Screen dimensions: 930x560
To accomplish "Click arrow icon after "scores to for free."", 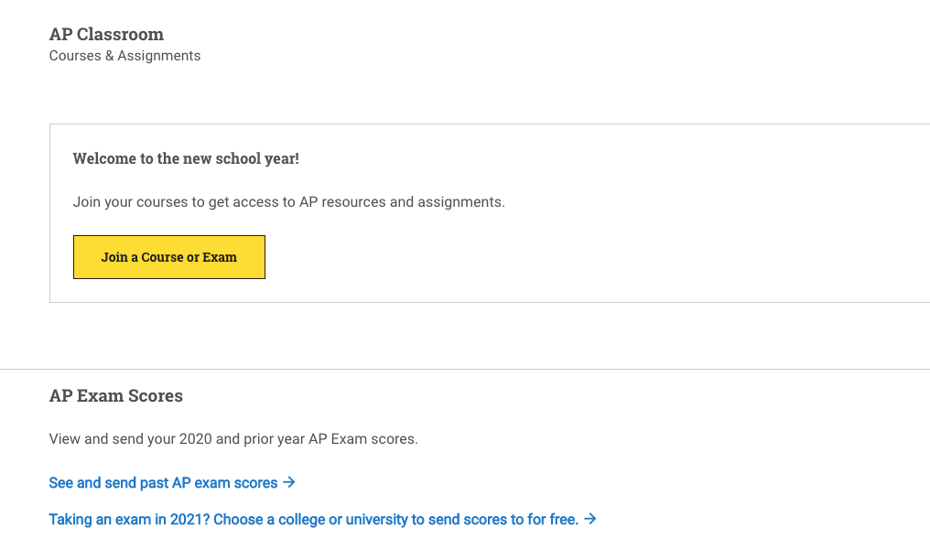I will click(x=590, y=519).
